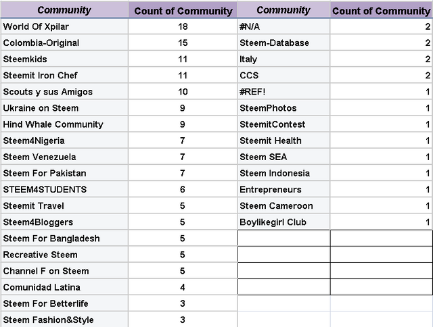Screen dimensions: 433x327
Task: Click the count 9 beside Ukraine on Steem
Action: pos(183,108)
